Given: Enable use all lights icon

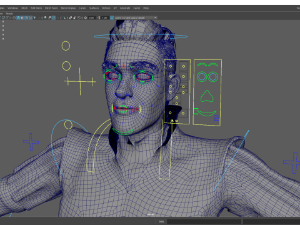Looking at the screenshot, I should click(34, 17).
